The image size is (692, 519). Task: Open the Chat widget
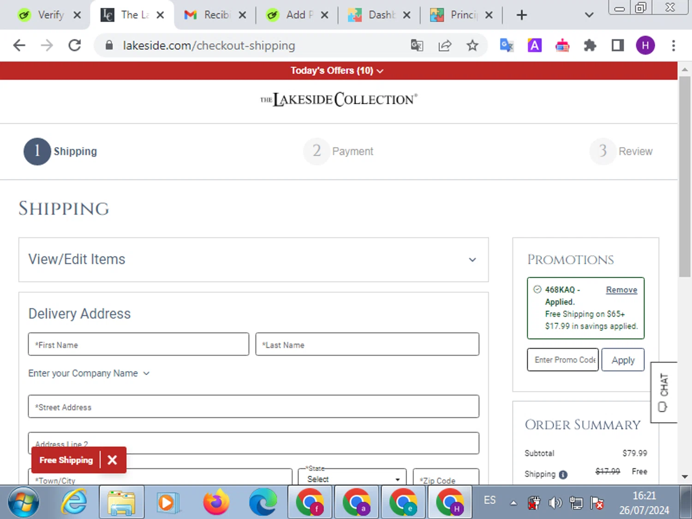[664, 392]
